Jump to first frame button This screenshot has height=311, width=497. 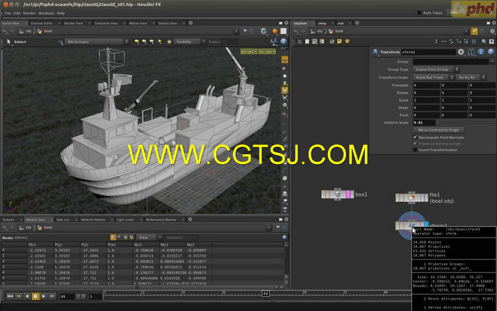pos(10,296)
